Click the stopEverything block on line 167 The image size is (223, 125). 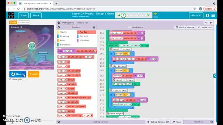pyautogui.click(x=126, y=84)
